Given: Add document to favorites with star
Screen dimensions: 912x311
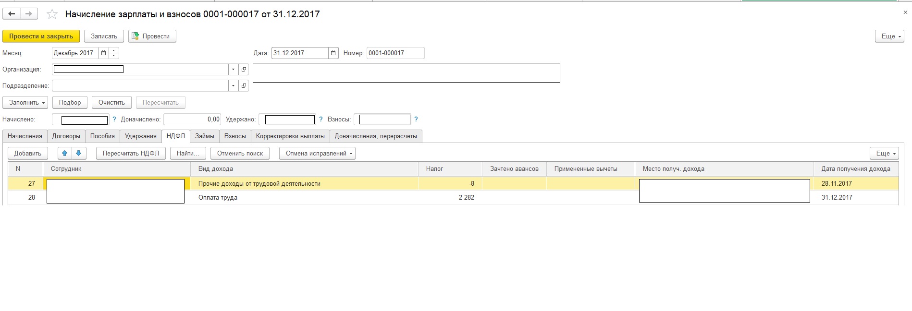Looking at the screenshot, I should tap(52, 14).
